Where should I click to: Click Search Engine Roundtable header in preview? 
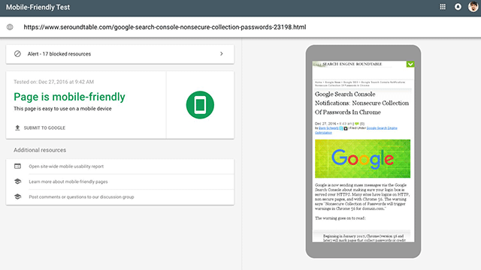point(352,64)
